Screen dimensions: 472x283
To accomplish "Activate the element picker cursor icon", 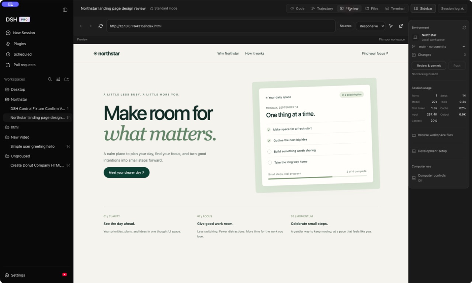I will [391, 26].
